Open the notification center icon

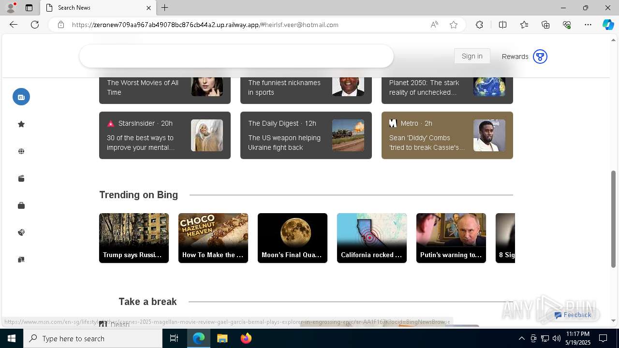click(603, 338)
